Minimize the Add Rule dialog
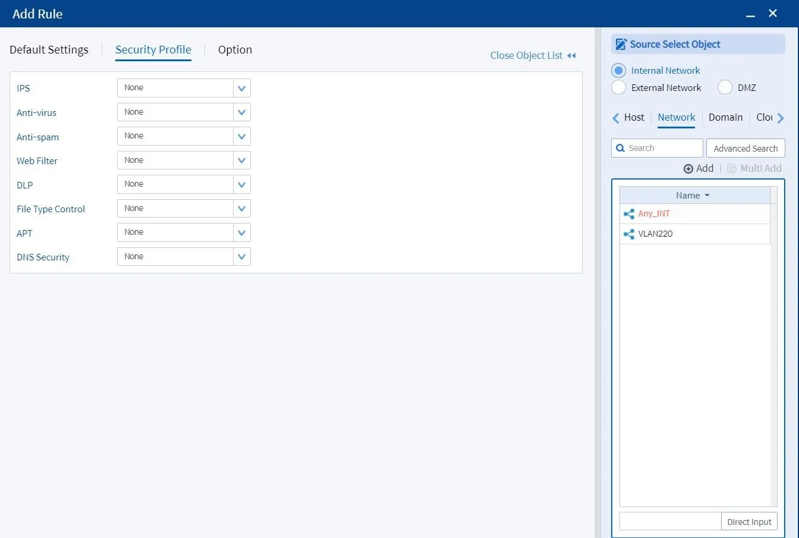This screenshot has width=799, height=538. (750, 14)
